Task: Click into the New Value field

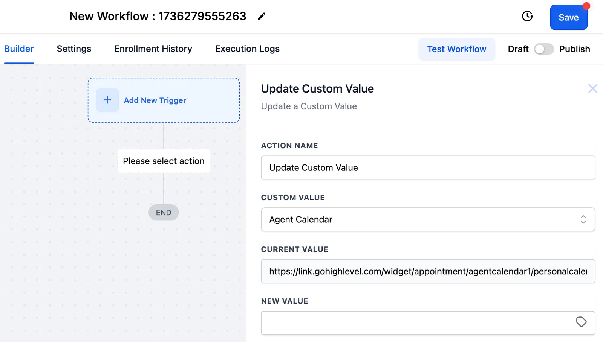Action: pos(428,323)
